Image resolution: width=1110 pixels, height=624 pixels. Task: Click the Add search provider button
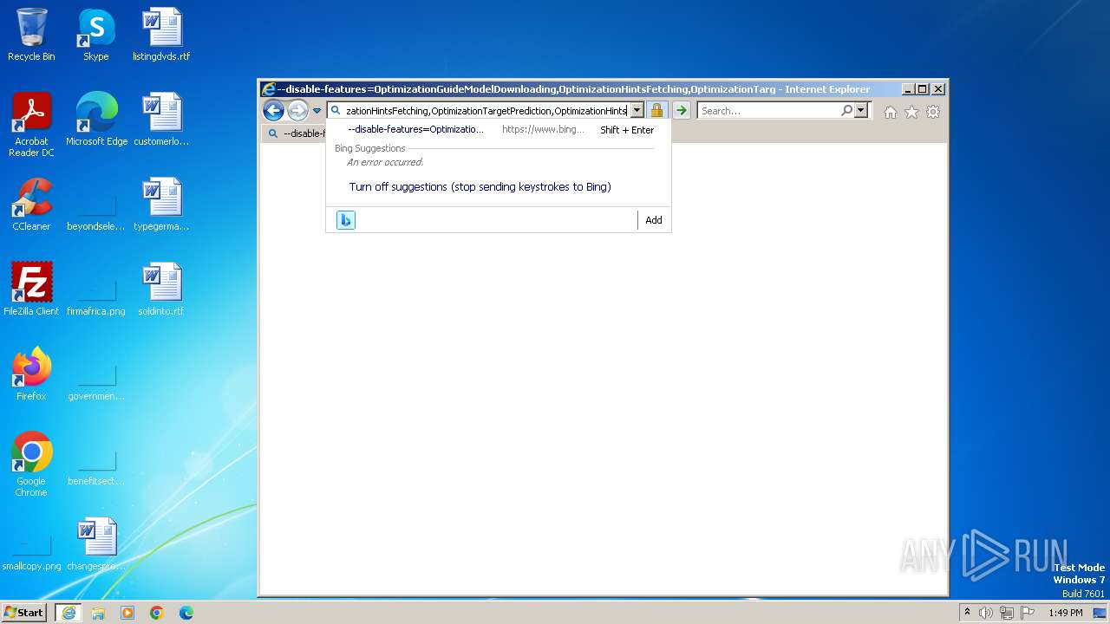coord(654,220)
